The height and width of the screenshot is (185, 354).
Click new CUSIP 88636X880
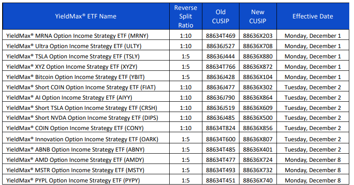[258, 57]
